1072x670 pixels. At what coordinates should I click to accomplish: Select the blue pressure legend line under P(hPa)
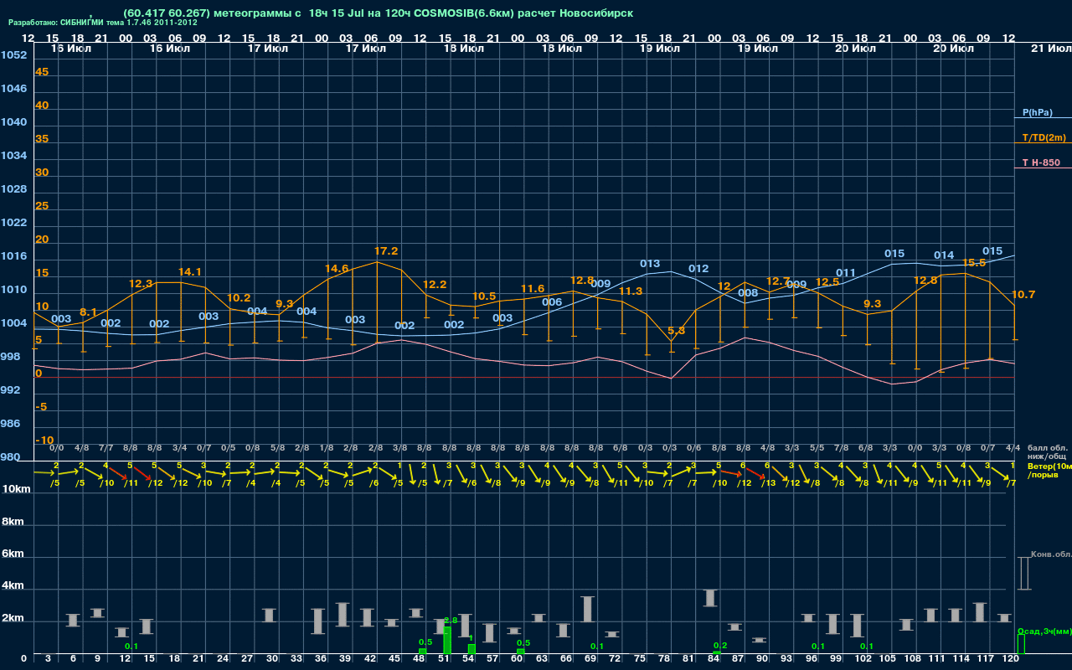(1043, 118)
